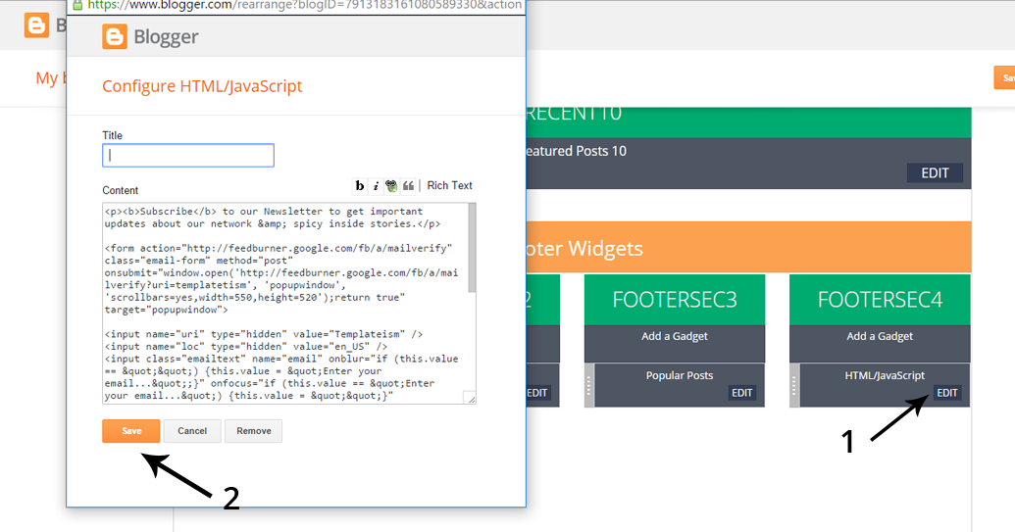Click inside the Content code textarea
This screenshot has height=532, width=1015.
click(x=284, y=303)
